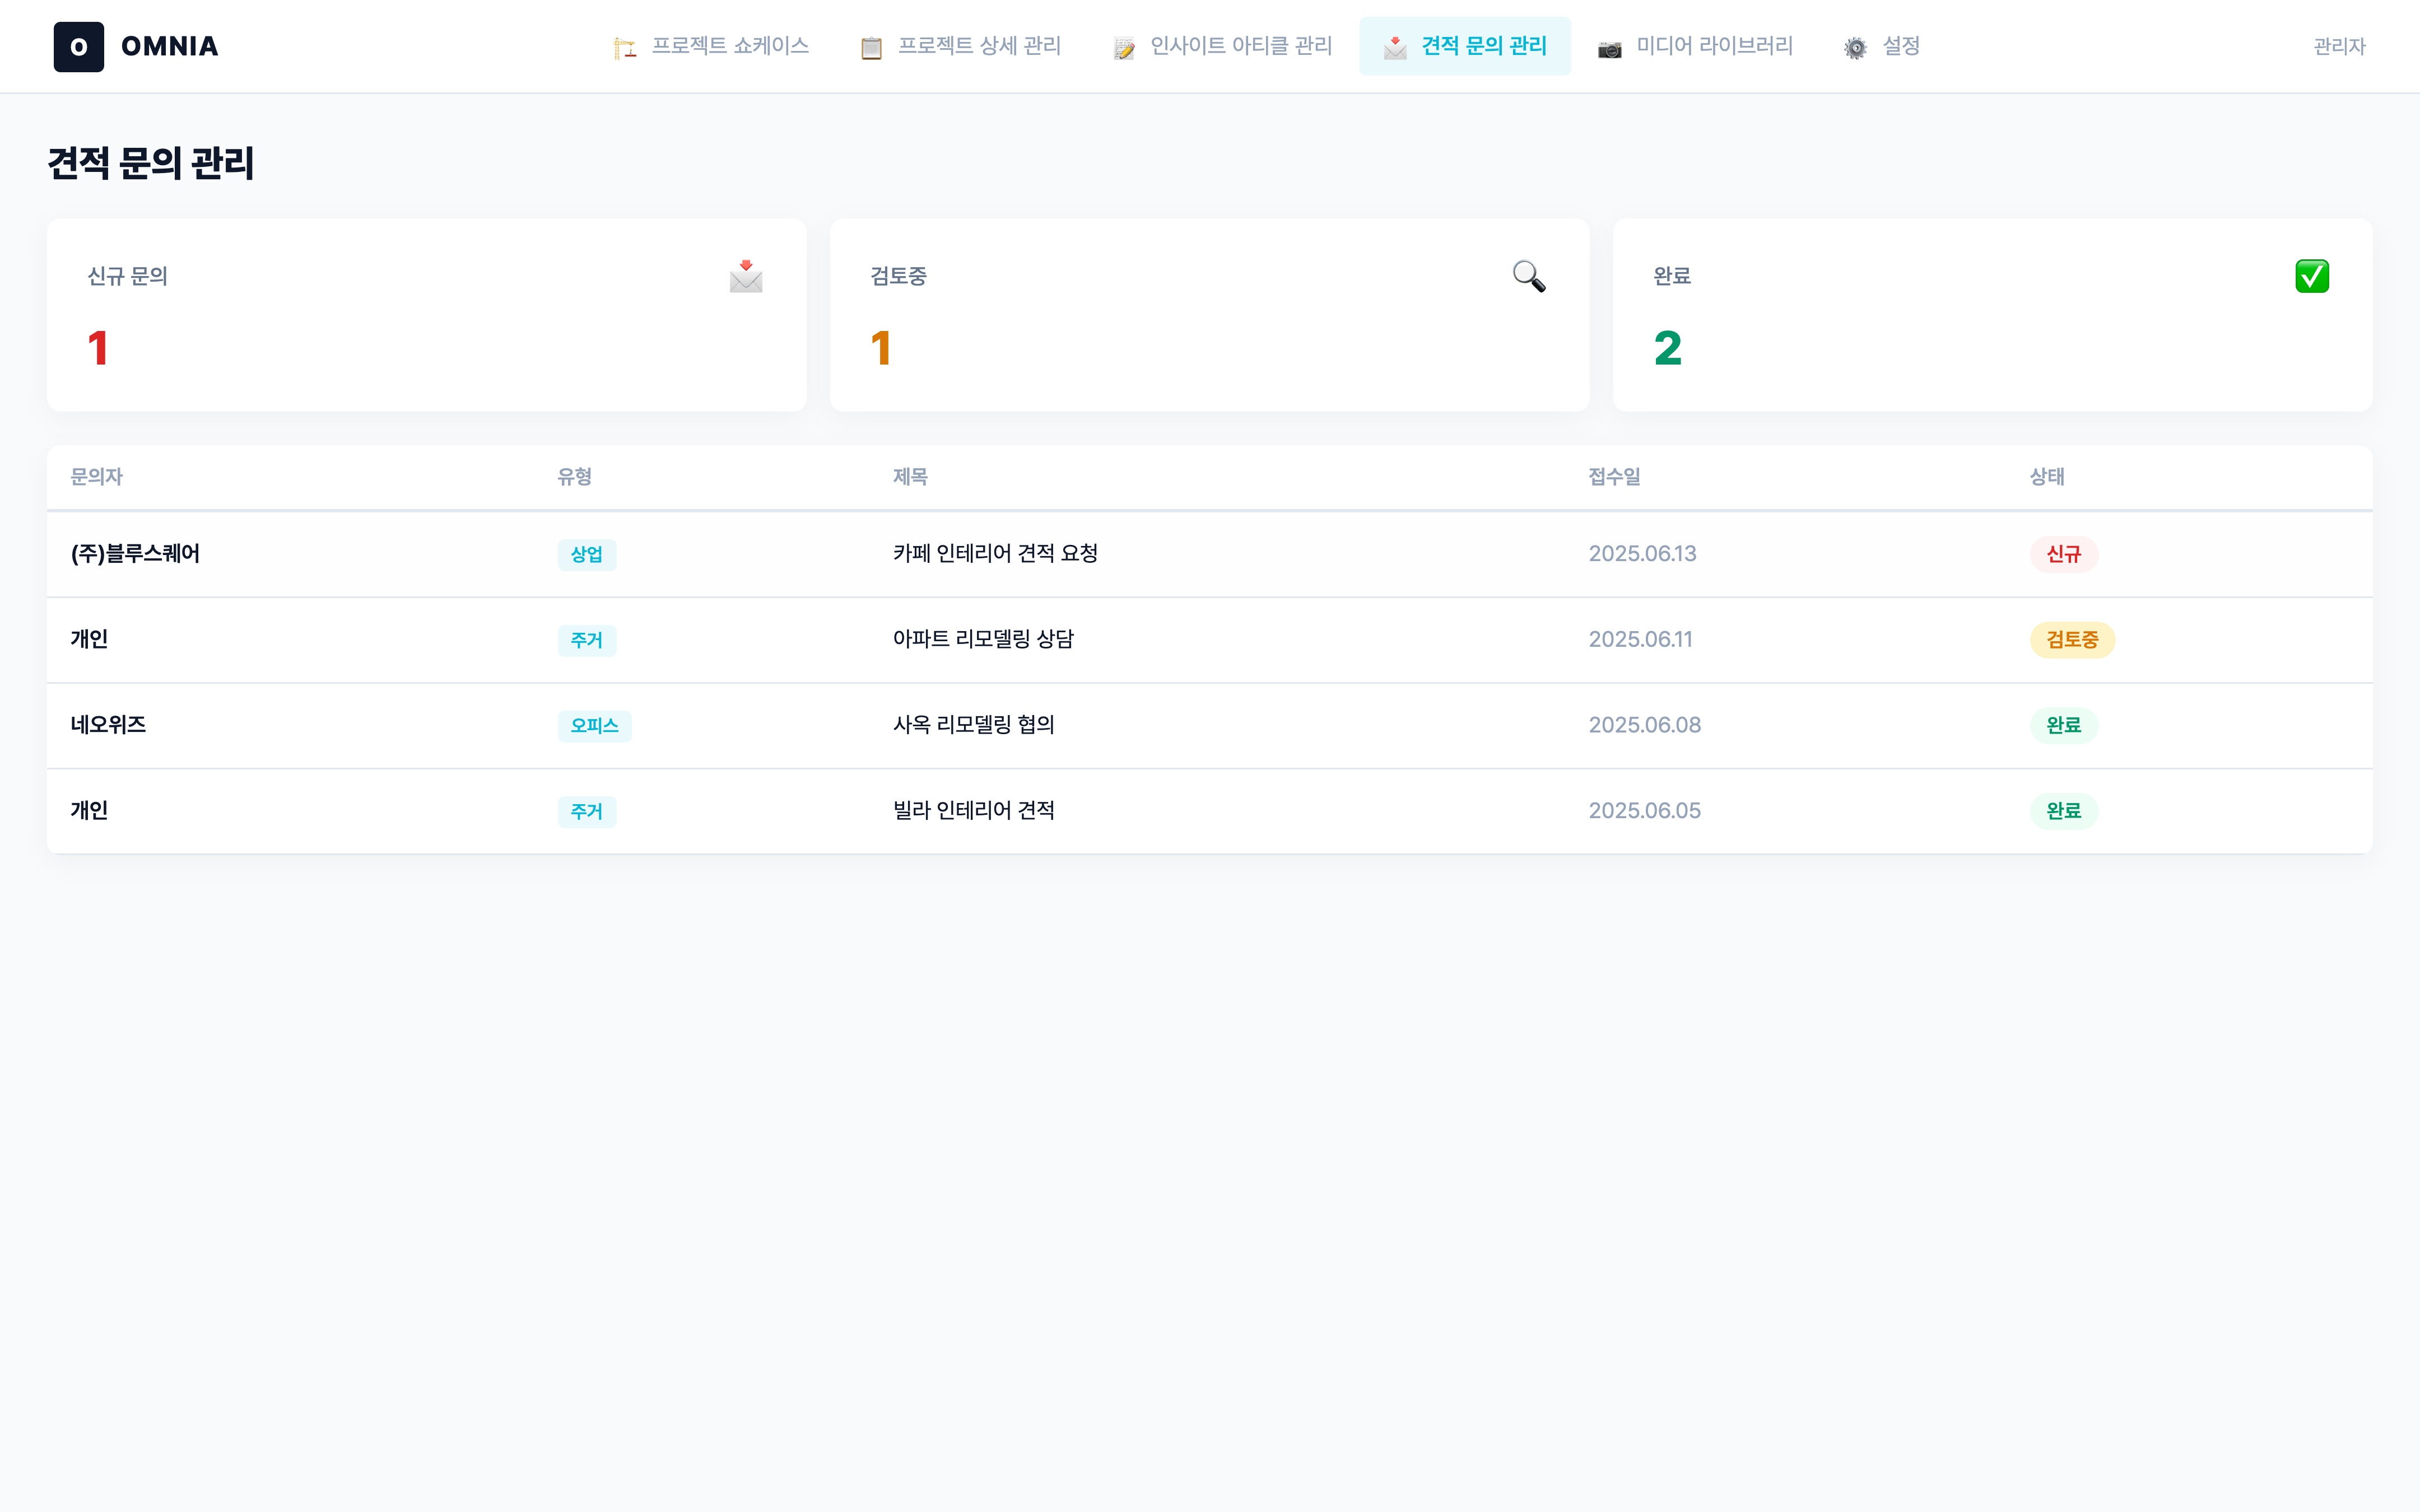
Task: Click the green checkmark icon on 완료 card
Action: click(x=2311, y=276)
